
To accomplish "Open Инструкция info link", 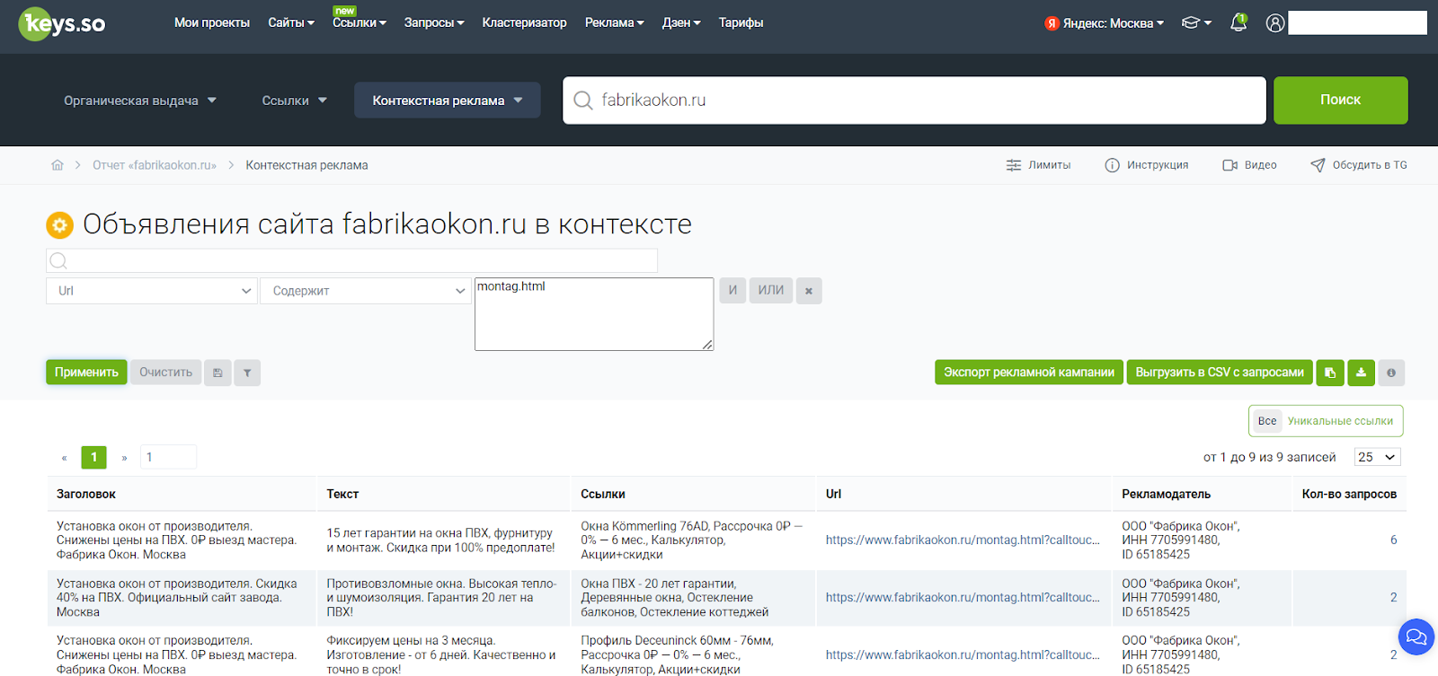I will click(1147, 165).
